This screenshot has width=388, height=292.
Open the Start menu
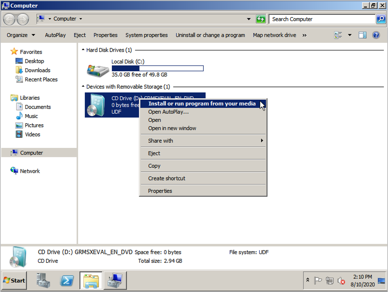[14, 280]
